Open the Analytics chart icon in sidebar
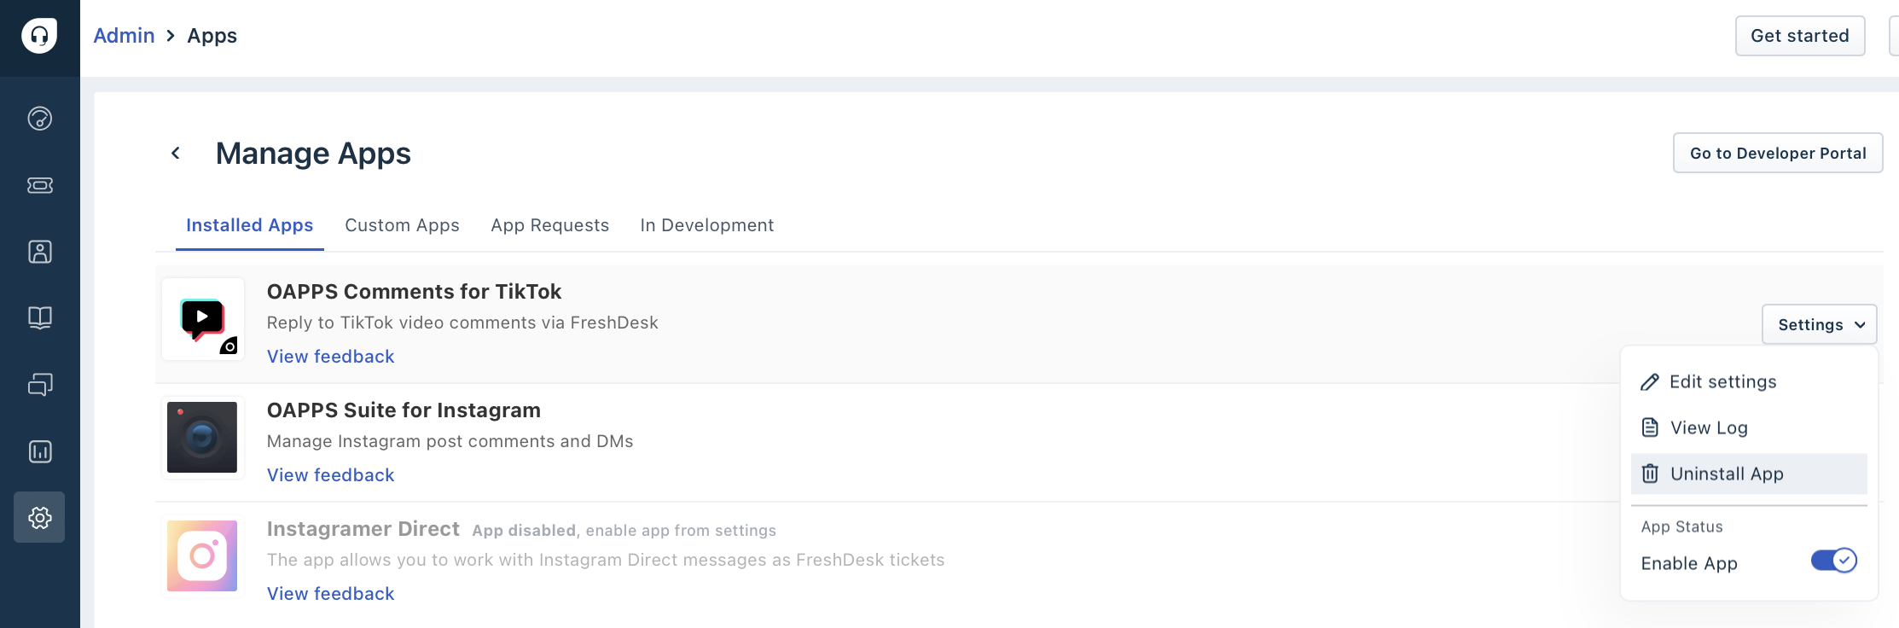The height and width of the screenshot is (628, 1899). click(40, 451)
